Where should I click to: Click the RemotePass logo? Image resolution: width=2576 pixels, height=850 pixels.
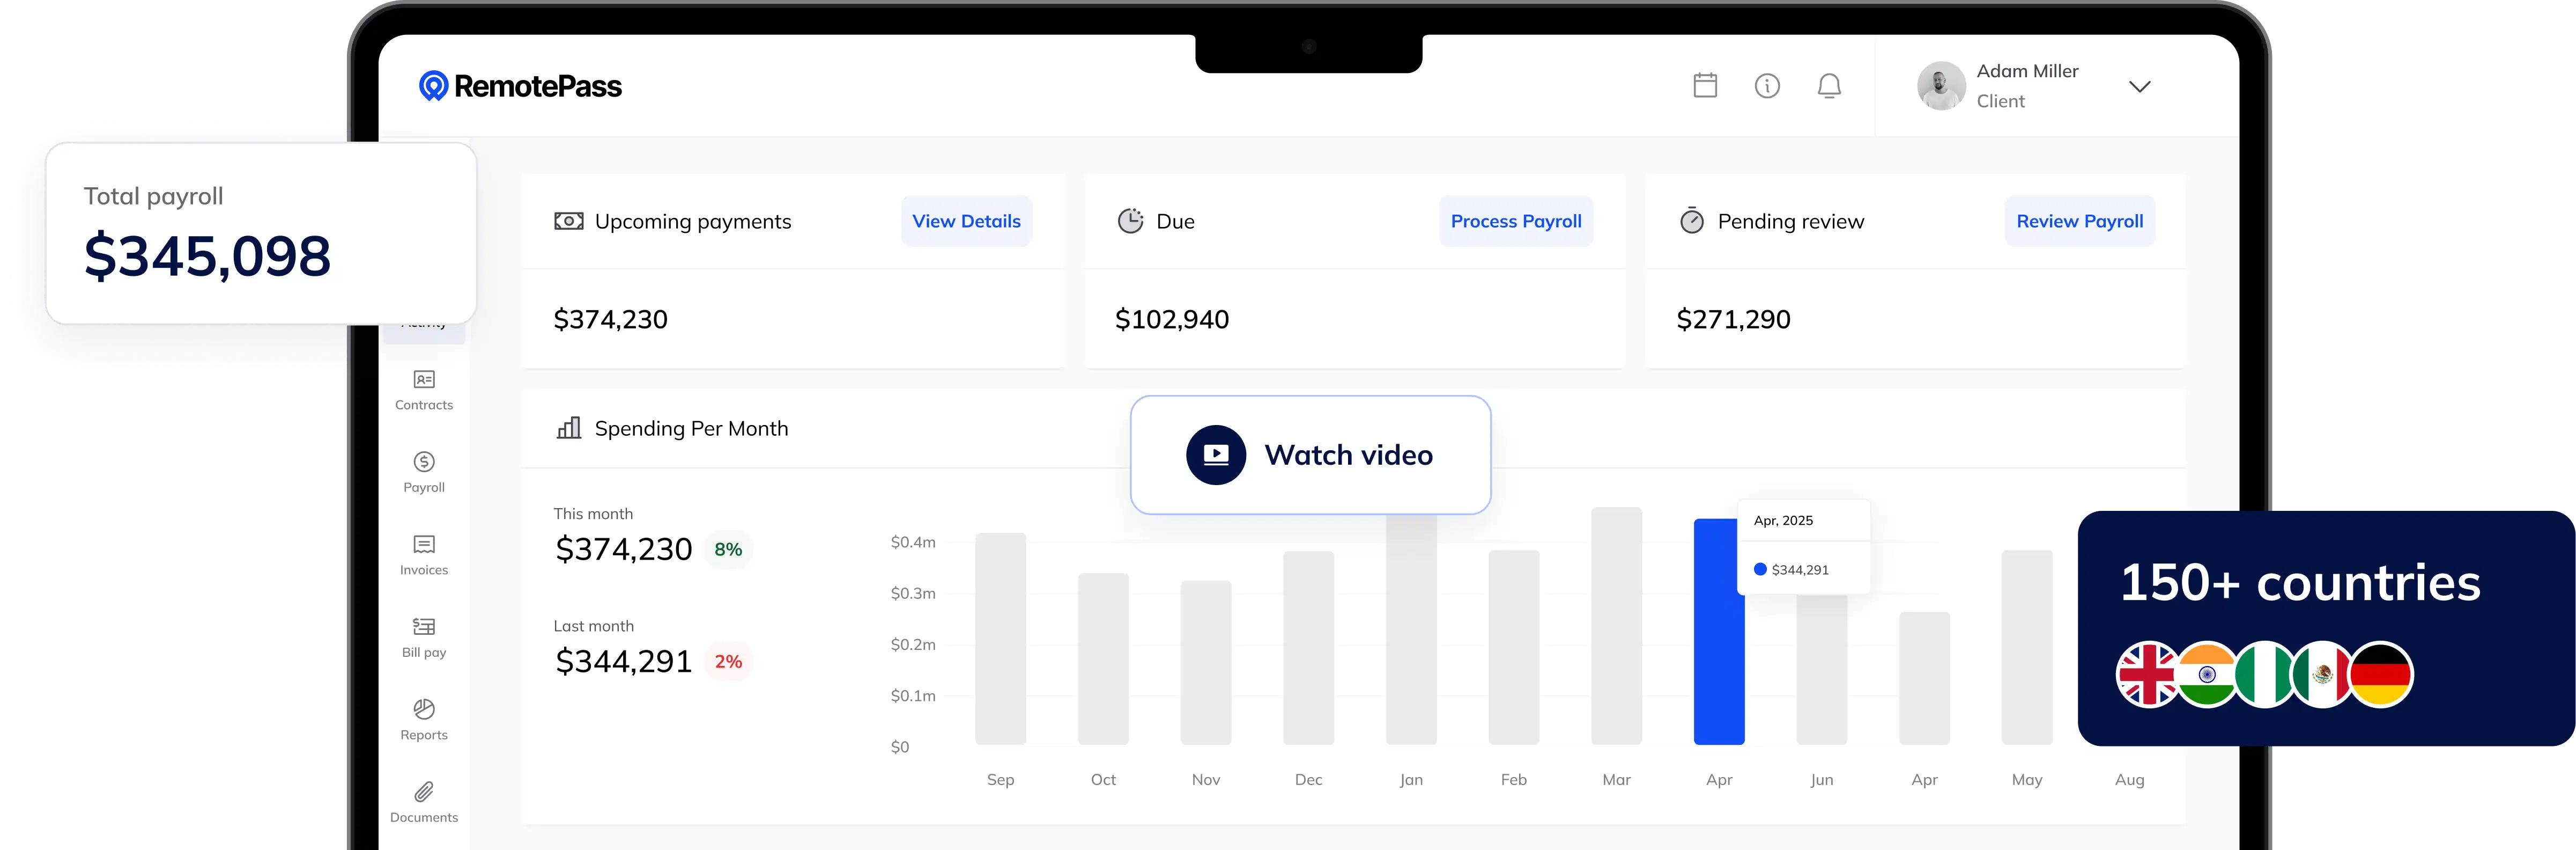pyautogui.click(x=520, y=86)
